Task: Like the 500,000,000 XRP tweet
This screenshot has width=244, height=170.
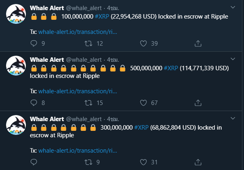Action: point(143,103)
